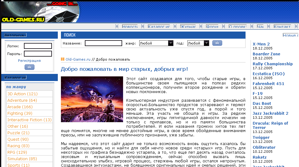
Task: Click the Old-Games.ru logo banner
Action: click(x=40, y=12)
